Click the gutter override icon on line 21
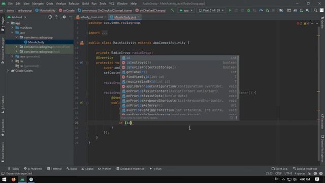 point(81,103)
